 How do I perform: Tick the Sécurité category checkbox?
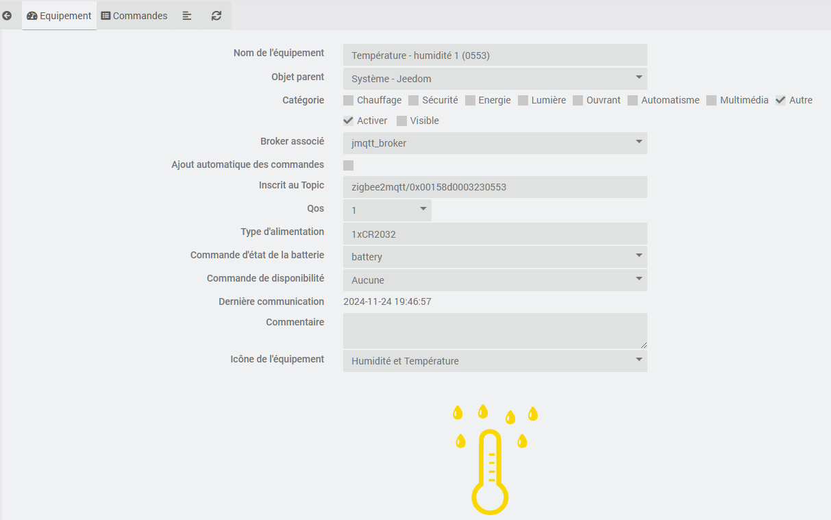(413, 100)
